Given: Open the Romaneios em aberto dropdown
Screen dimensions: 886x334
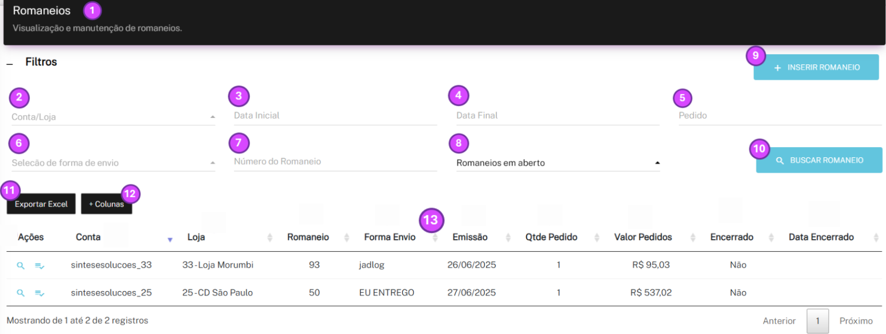Looking at the screenshot, I should [x=558, y=163].
